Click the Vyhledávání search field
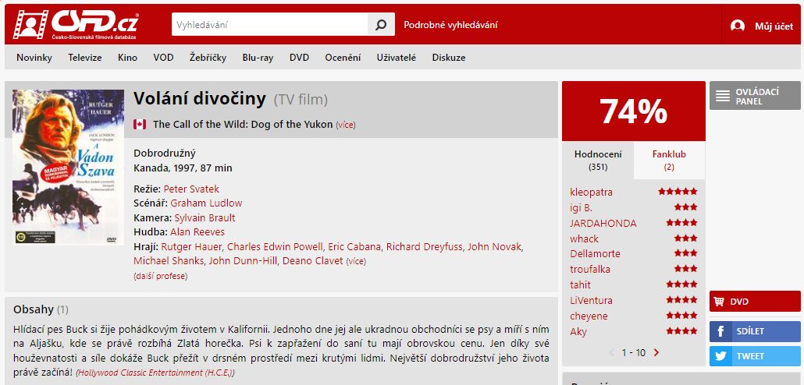 pyautogui.click(x=270, y=25)
